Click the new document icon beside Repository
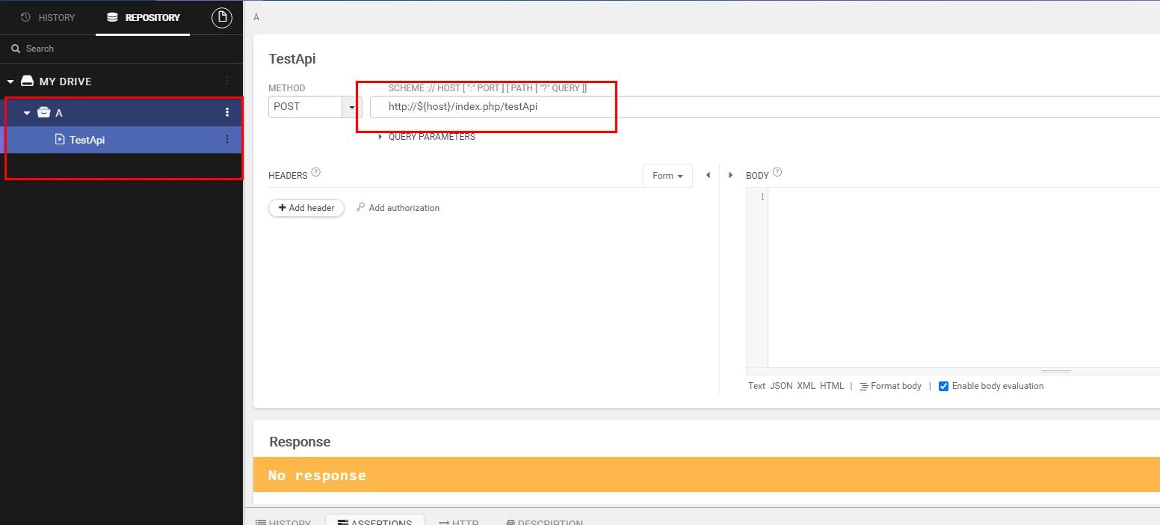 [222, 18]
